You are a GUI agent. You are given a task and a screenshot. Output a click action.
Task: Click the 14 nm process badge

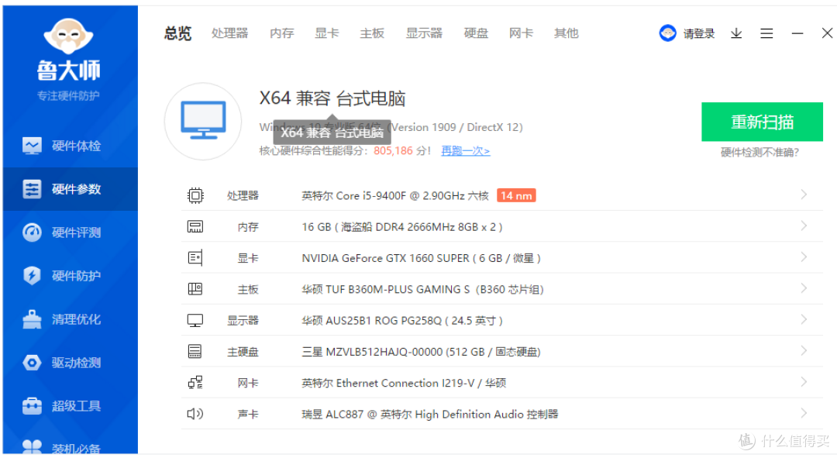click(516, 195)
